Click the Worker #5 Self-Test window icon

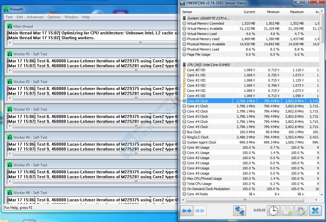coord(10,165)
